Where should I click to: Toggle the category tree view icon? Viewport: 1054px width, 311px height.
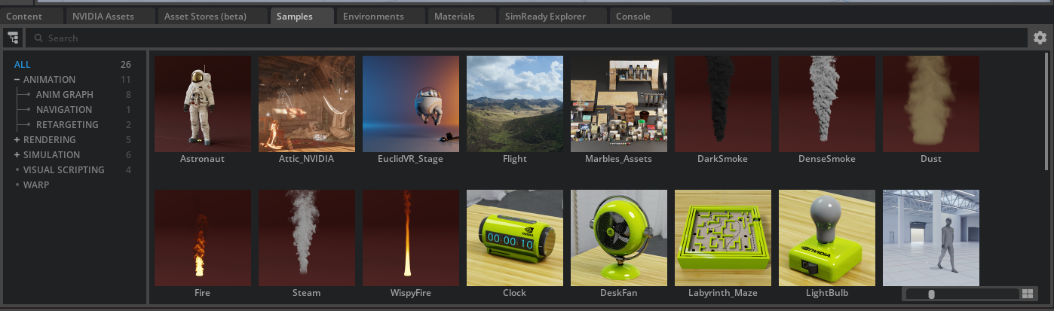(x=13, y=38)
